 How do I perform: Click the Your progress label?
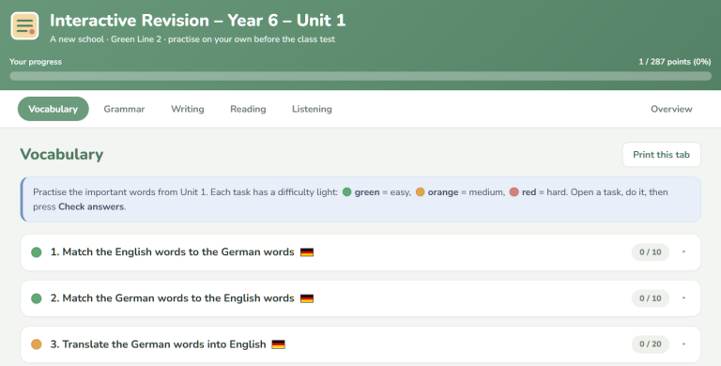(36, 62)
